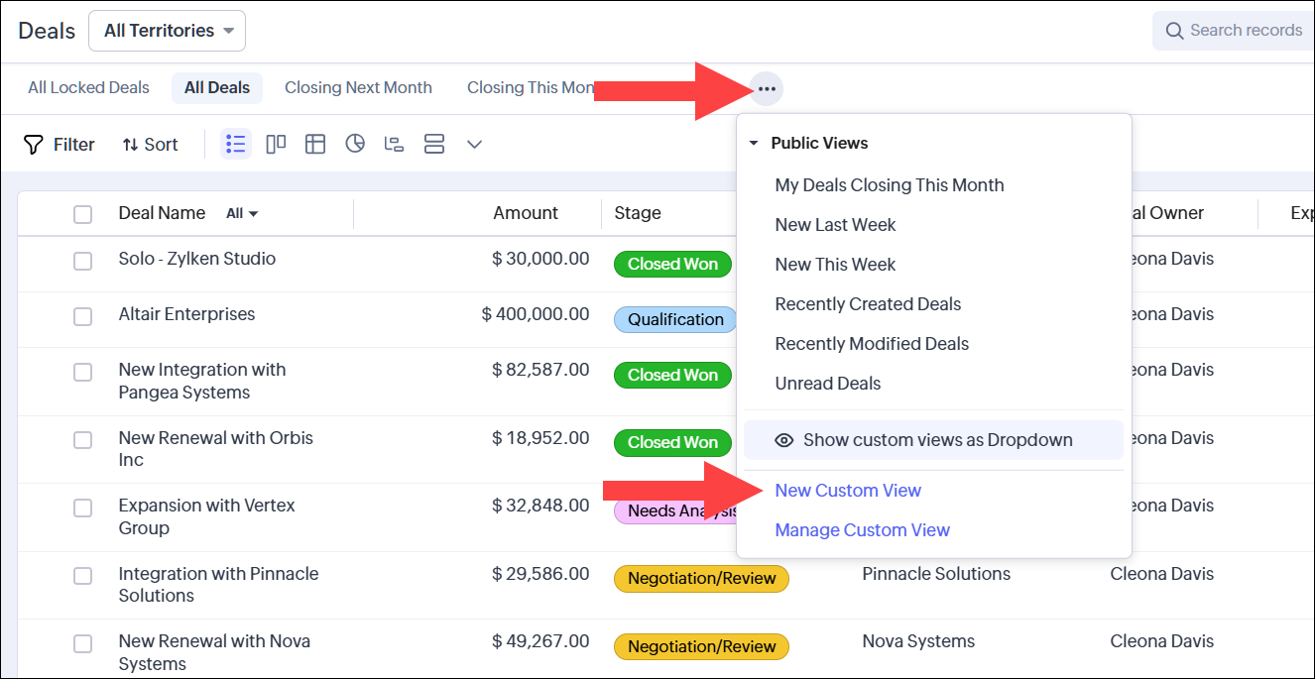Tick the checkbox for Solo - Zylken Studio
This screenshot has height=679, width=1315.
coord(82,261)
